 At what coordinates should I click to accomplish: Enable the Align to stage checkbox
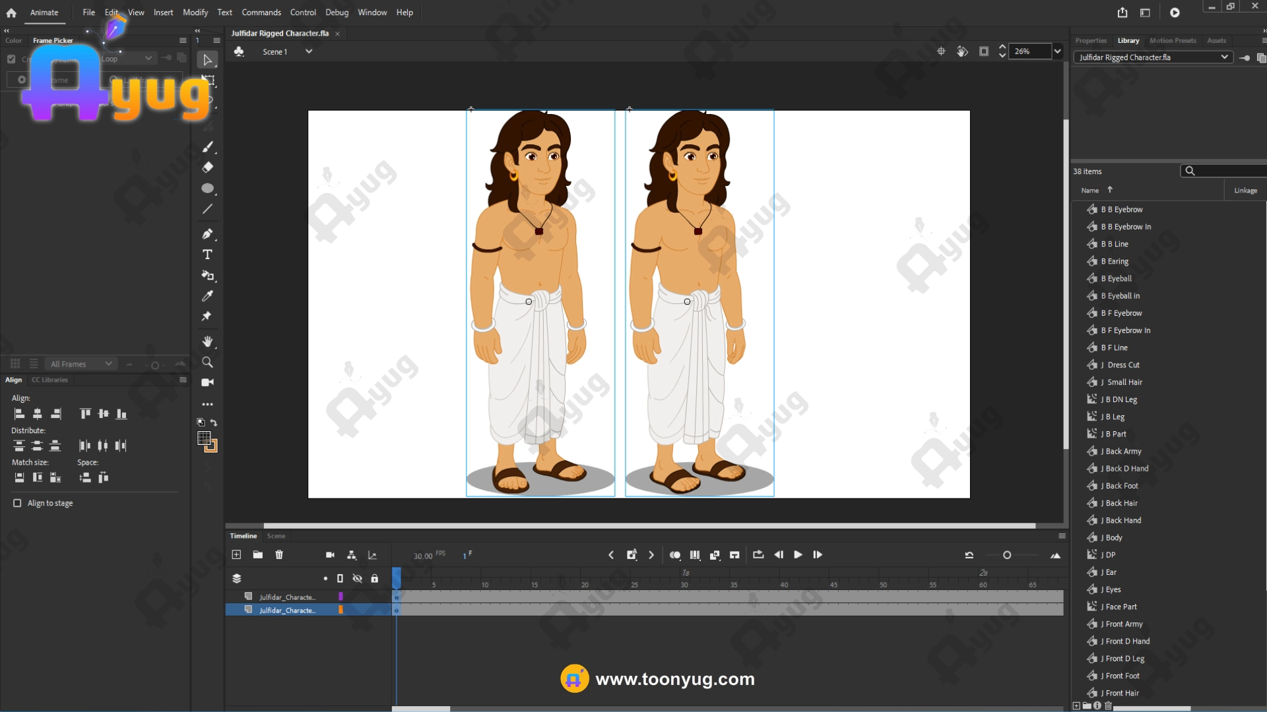point(17,503)
